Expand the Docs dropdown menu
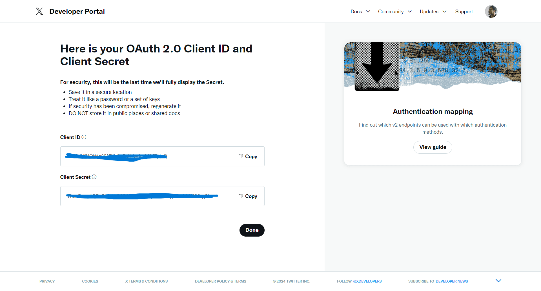The height and width of the screenshot is (291, 541). click(x=360, y=12)
